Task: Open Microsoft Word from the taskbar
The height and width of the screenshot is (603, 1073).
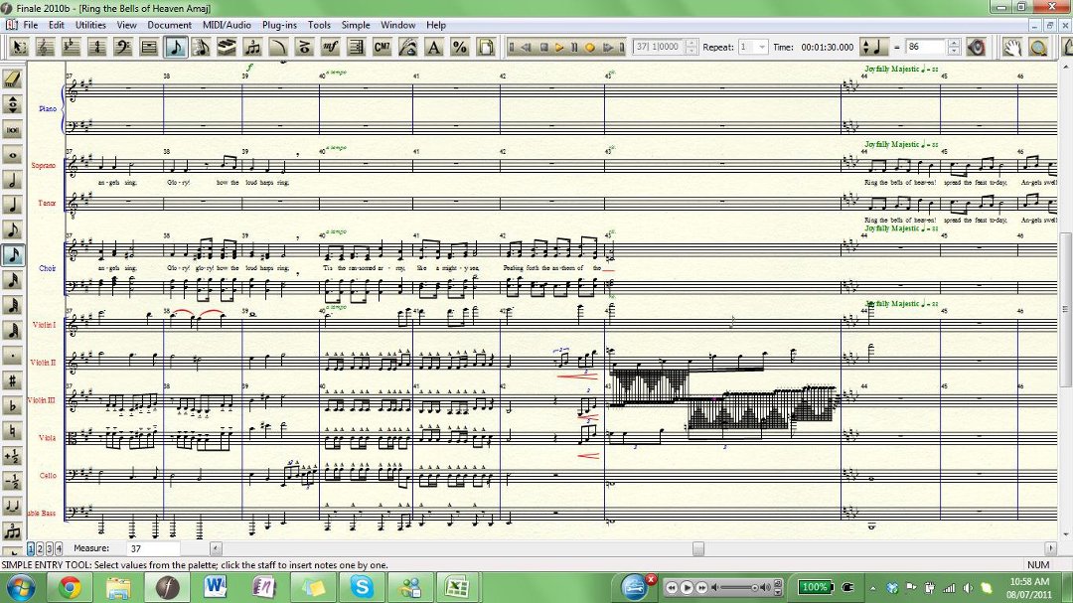Action: [x=216, y=587]
